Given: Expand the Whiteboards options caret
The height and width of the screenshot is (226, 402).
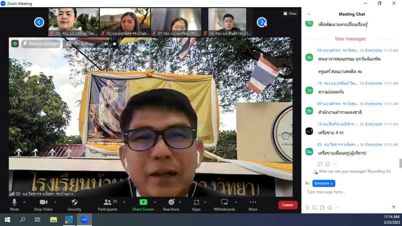Looking at the screenshot, I should point(236,202).
